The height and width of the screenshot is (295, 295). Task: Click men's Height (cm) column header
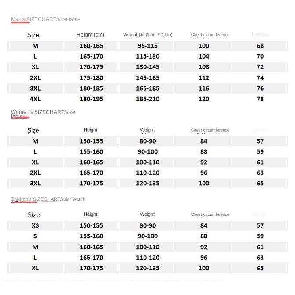[x=90, y=35]
